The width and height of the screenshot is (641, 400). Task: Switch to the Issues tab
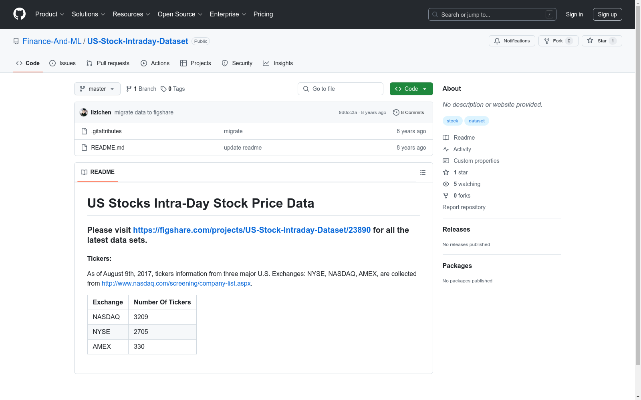tap(62, 63)
